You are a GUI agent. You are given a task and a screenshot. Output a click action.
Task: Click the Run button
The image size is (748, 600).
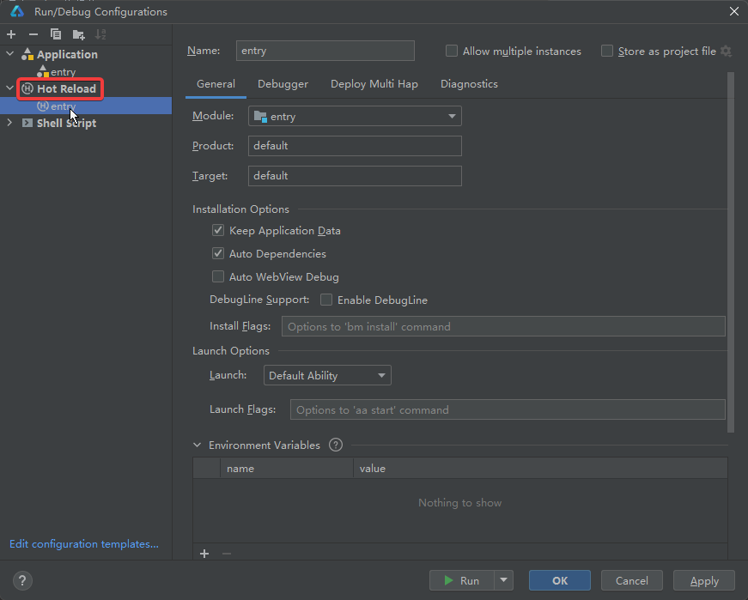tap(462, 580)
